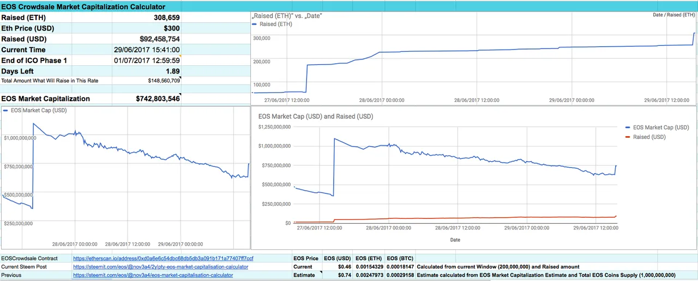This screenshot has height=281, width=698.
Task: Open the current Steem post link (2ylpty)
Action: click(161, 267)
